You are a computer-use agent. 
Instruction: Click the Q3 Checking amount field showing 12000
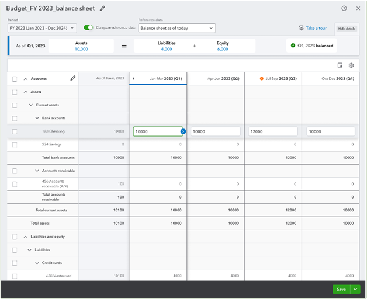click(x=273, y=132)
